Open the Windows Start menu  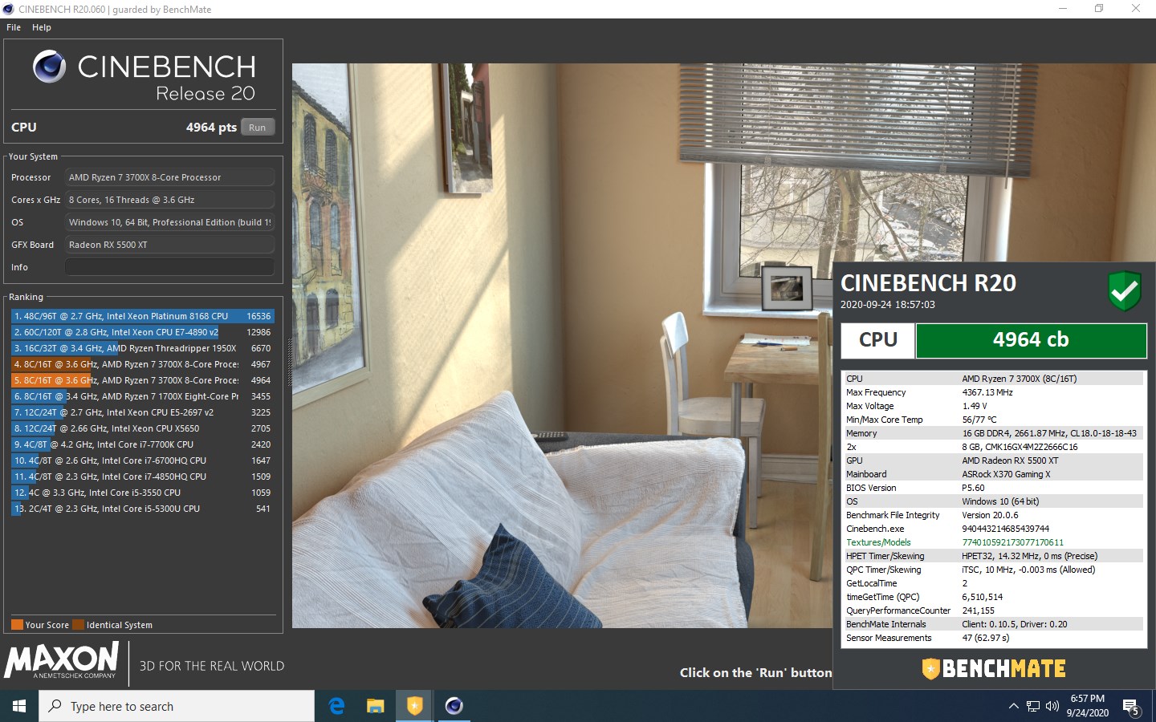pos(19,706)
